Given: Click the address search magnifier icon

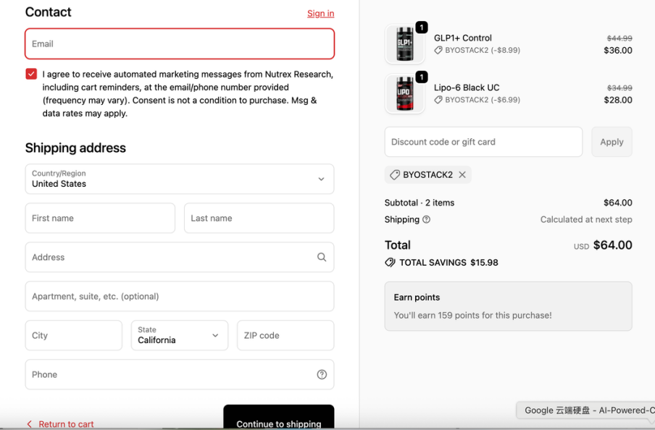Looking at the screenshot, I should tap(321, 257).
